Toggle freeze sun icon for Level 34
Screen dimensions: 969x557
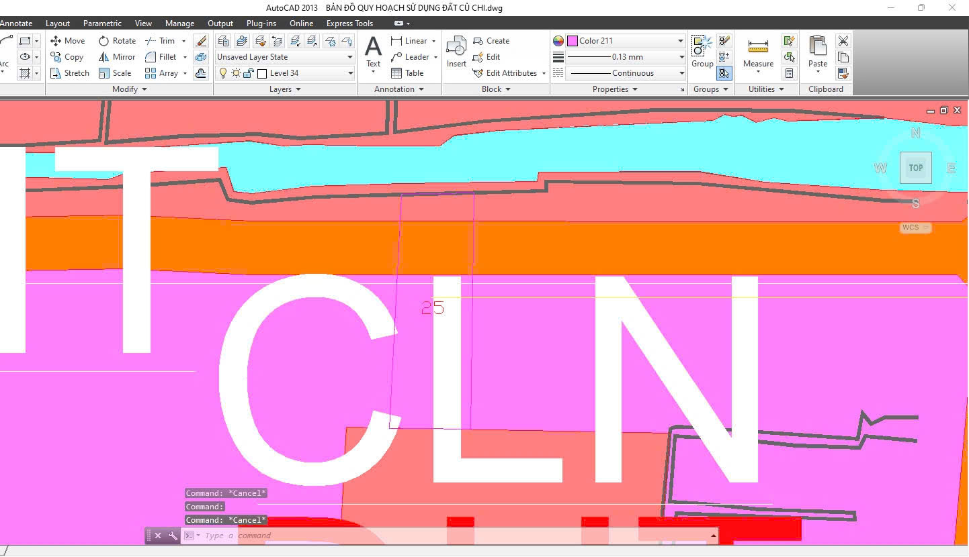click(236, 73)
